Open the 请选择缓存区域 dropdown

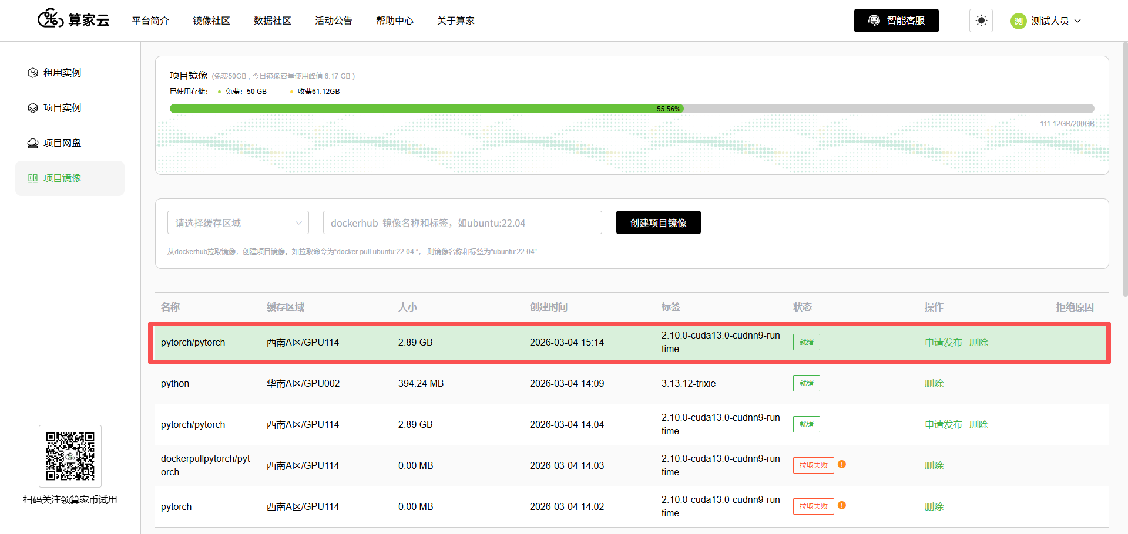238,222
